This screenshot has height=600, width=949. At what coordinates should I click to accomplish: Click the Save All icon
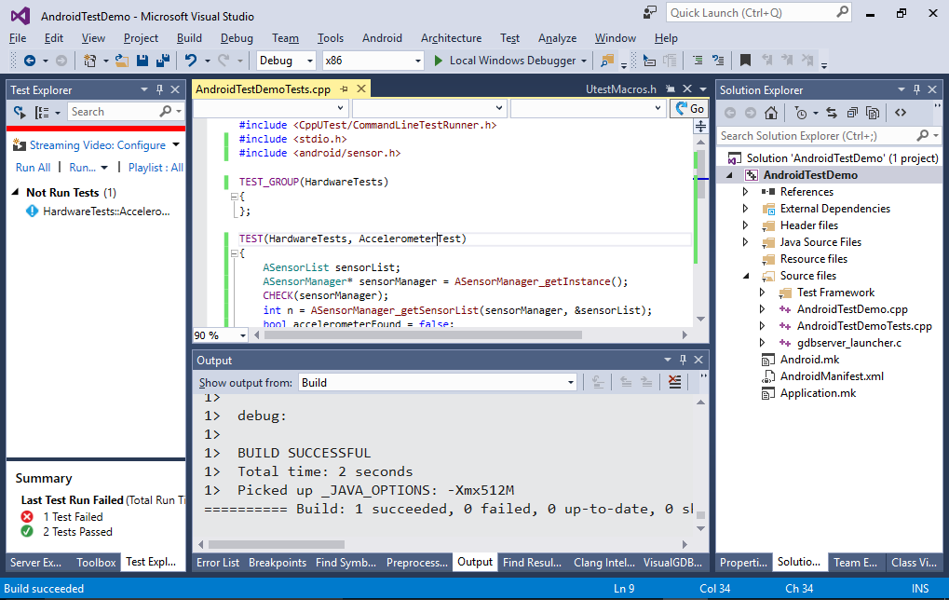(x=163, y=61)
